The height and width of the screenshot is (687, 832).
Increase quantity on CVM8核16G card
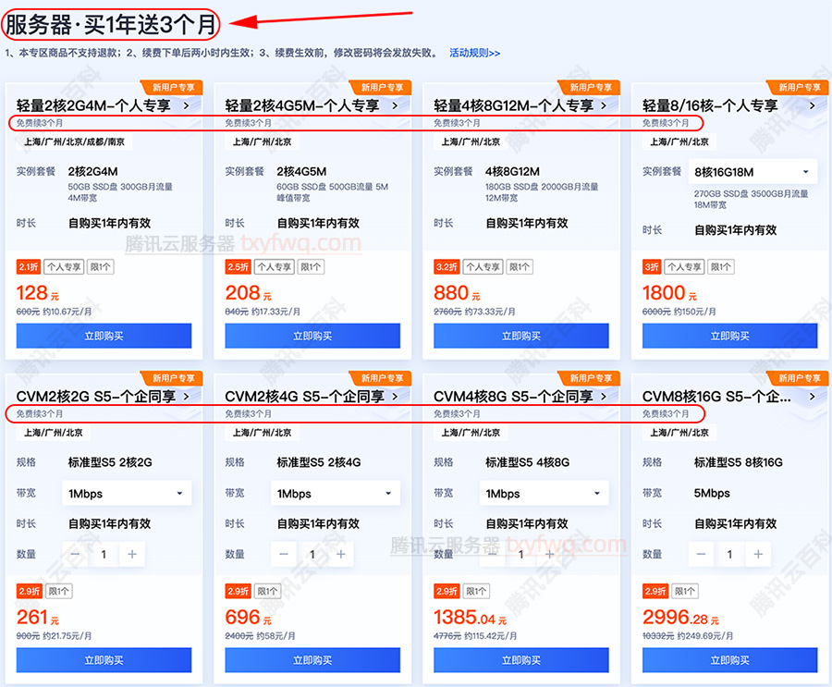tap(758, 554)
